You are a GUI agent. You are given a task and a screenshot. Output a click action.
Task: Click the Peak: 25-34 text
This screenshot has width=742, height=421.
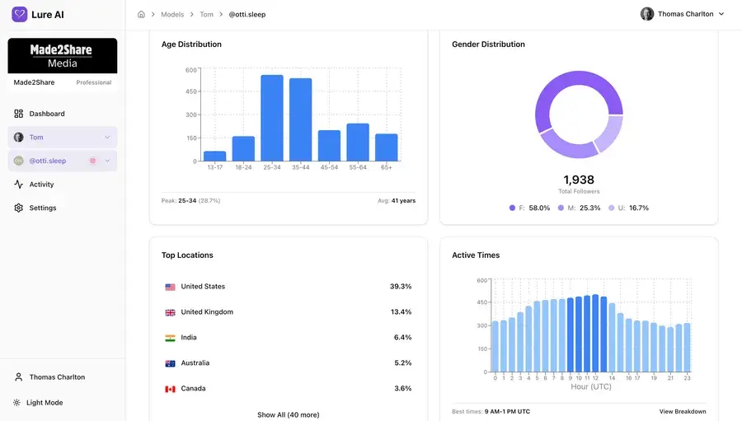tap(190, 200)
